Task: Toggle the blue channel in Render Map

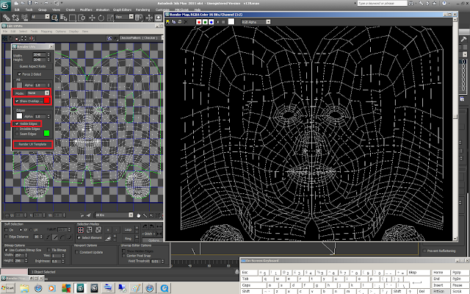Action: click(211, 22)
